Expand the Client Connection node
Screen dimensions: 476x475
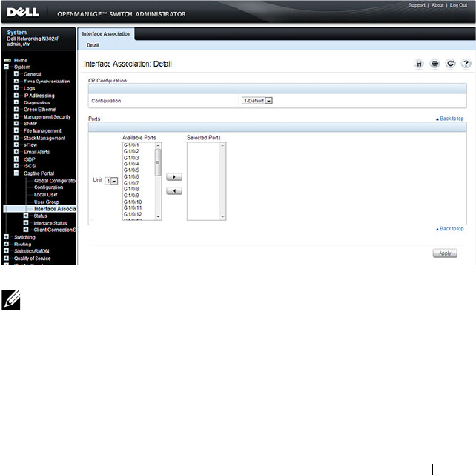pyautogui.click(x=26, y=230)
